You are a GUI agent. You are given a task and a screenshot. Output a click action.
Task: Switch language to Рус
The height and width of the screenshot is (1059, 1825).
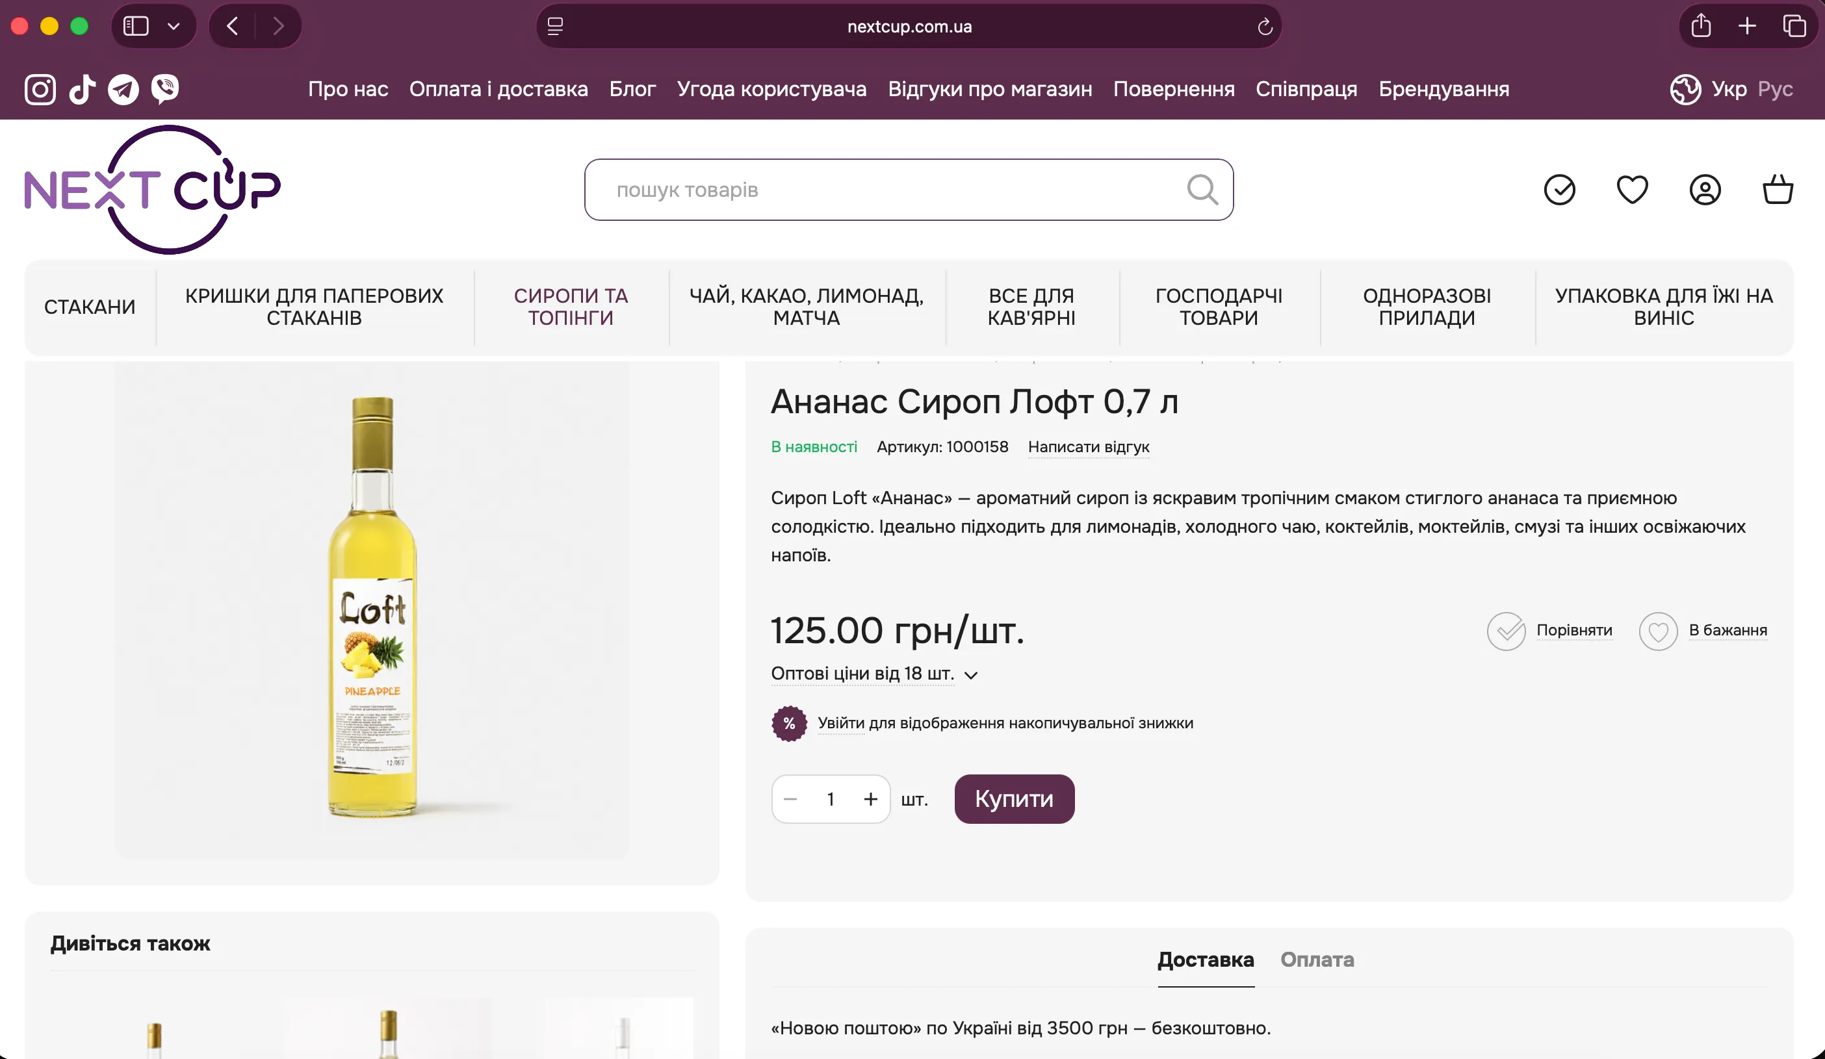pyautogui.click(x=1775, y=89)
